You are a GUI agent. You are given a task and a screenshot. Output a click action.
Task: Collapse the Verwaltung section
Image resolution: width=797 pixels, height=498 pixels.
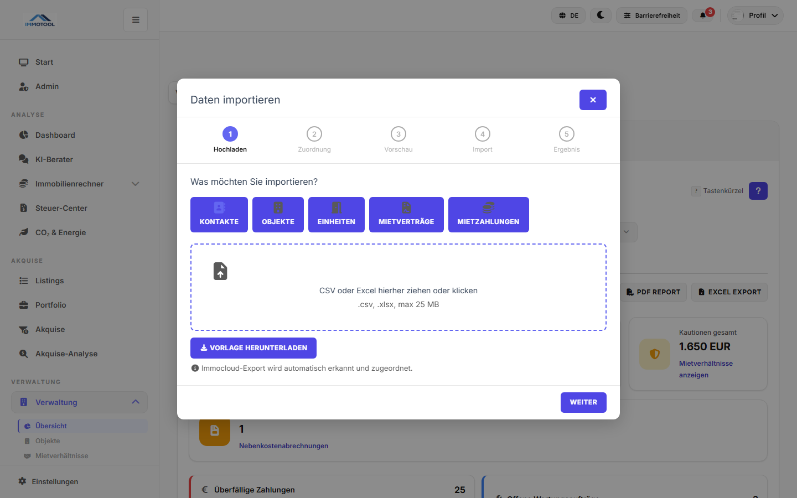coord(135,402)
